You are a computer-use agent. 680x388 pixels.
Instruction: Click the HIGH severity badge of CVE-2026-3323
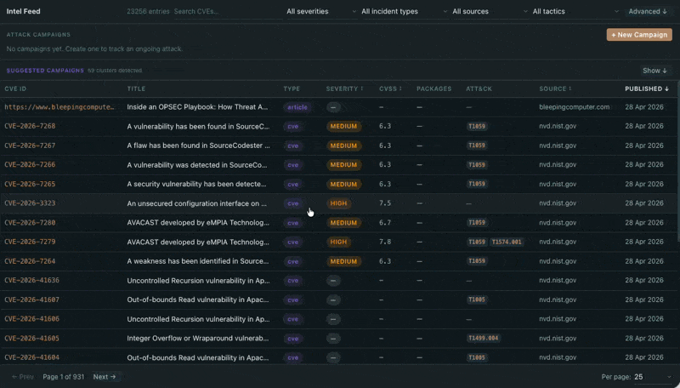[338, 203]
